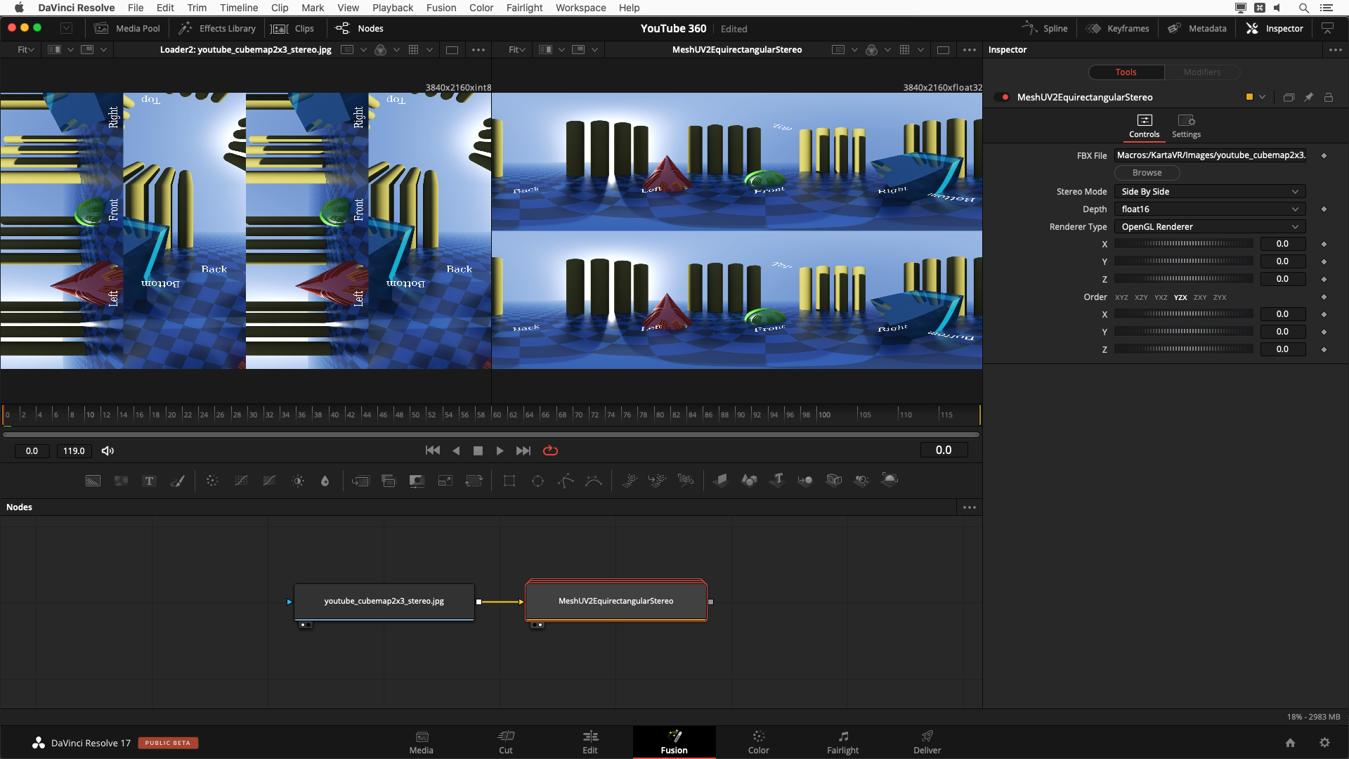
Task: Add a pRender particle node from the toolbar
Action: coord(686,481)
